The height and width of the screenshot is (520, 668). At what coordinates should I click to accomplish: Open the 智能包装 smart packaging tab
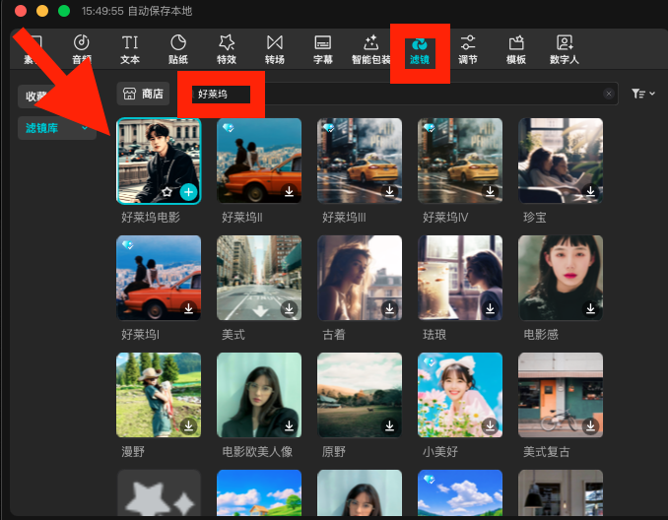[371, 49]
